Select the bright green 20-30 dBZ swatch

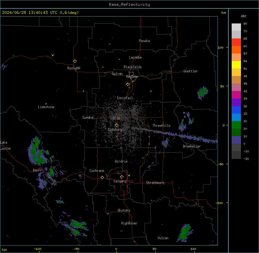click(236, 125)
